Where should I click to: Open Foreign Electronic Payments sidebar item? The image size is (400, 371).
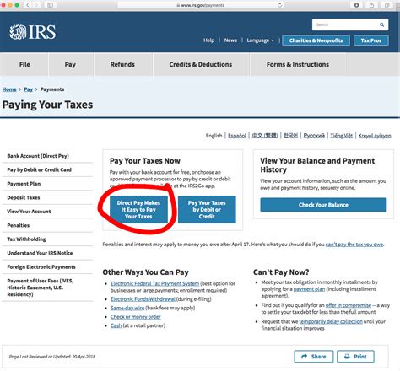pos(47,267)
